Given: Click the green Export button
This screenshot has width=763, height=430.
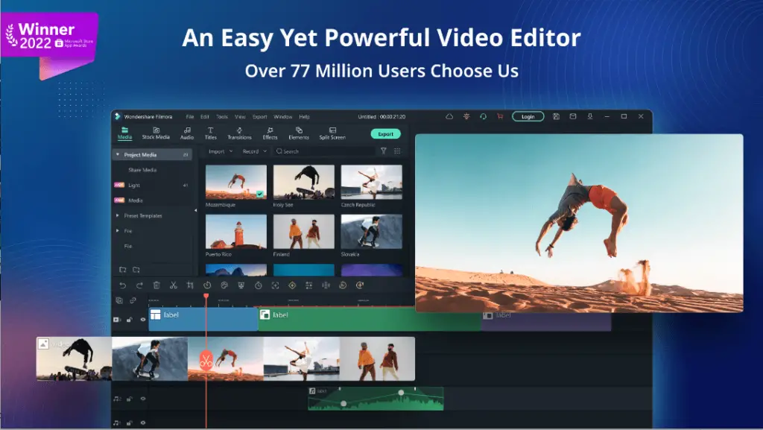Looking at the screenshot, I should tap(385, 133).
